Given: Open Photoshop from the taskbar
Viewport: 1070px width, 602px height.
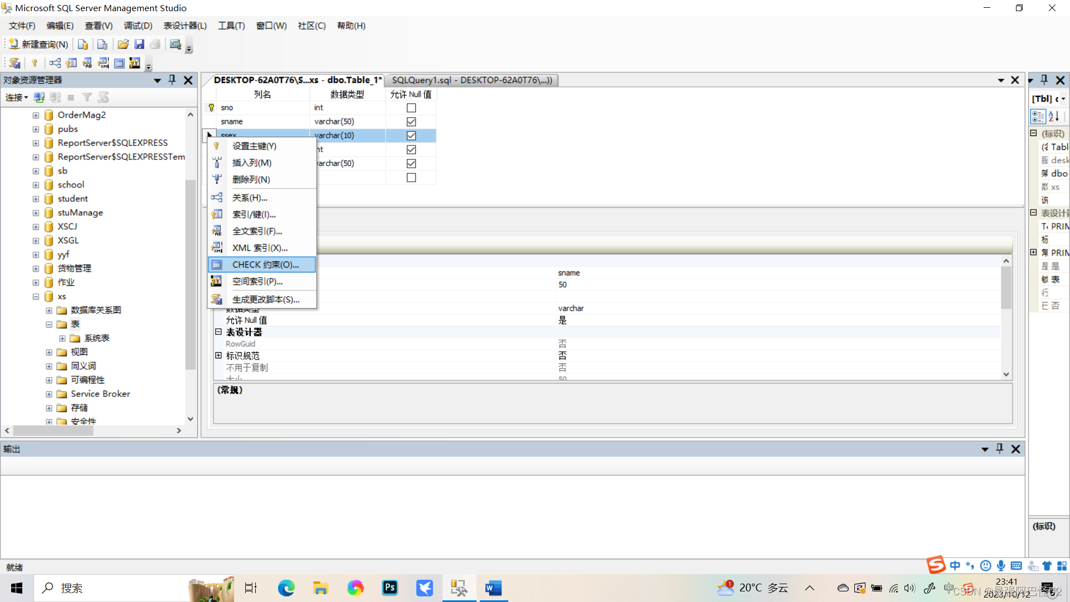Looking at the screenshot, I should pos(390,588).
